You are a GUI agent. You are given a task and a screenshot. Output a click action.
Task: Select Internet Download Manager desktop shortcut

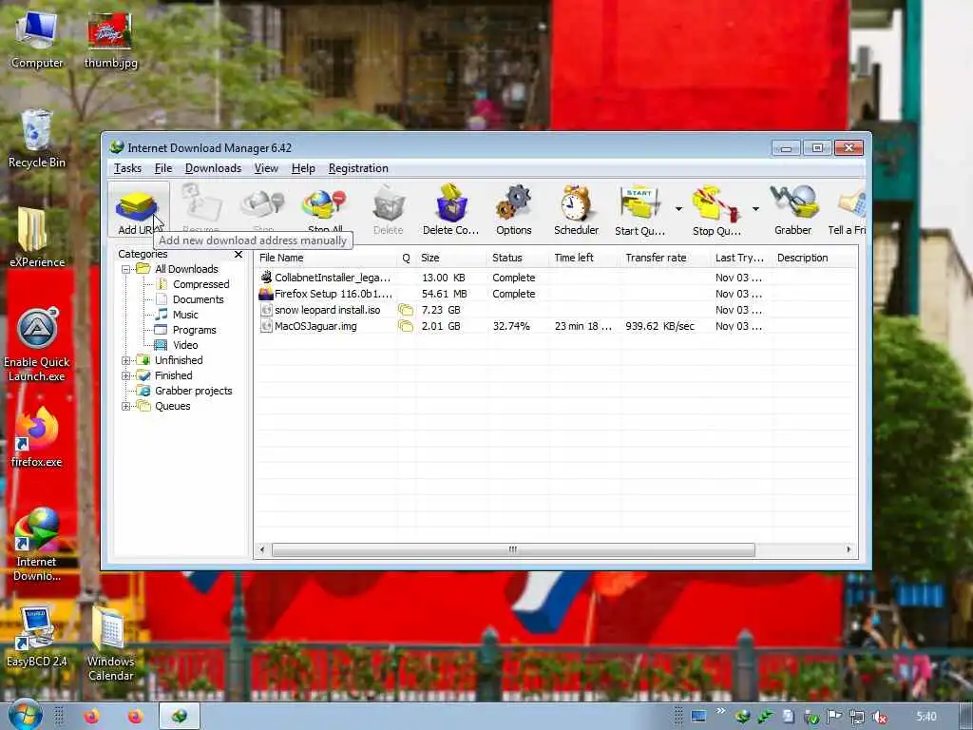coord(37,544)
